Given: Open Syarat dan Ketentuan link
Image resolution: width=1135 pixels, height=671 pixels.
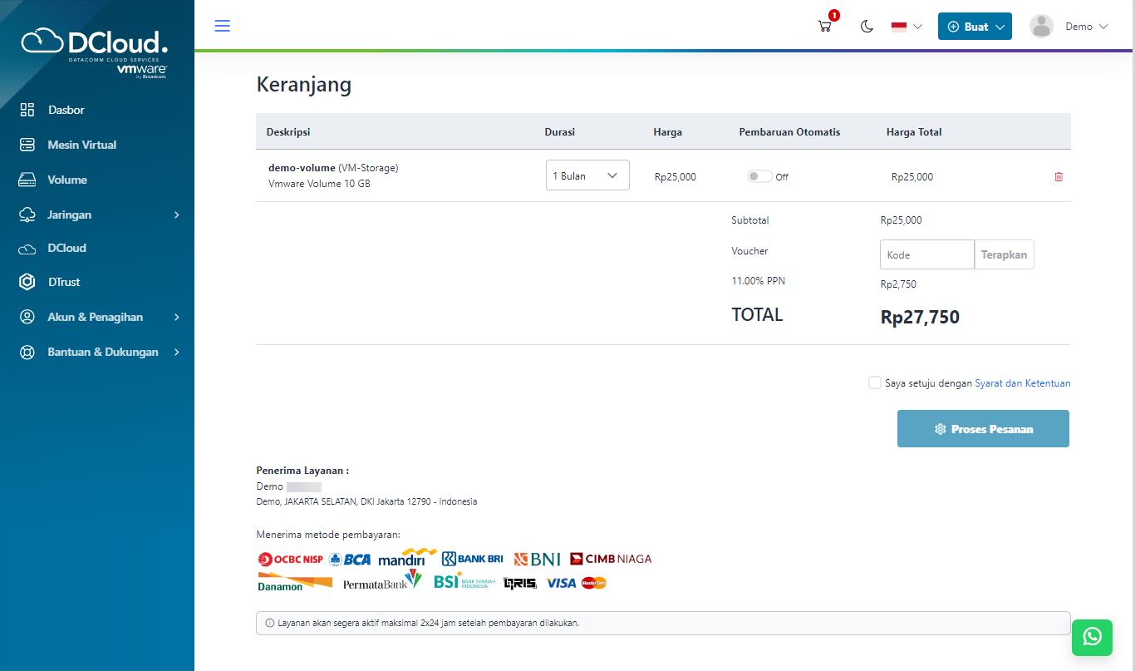Looking at the screenshot, I should [1022, 383].
